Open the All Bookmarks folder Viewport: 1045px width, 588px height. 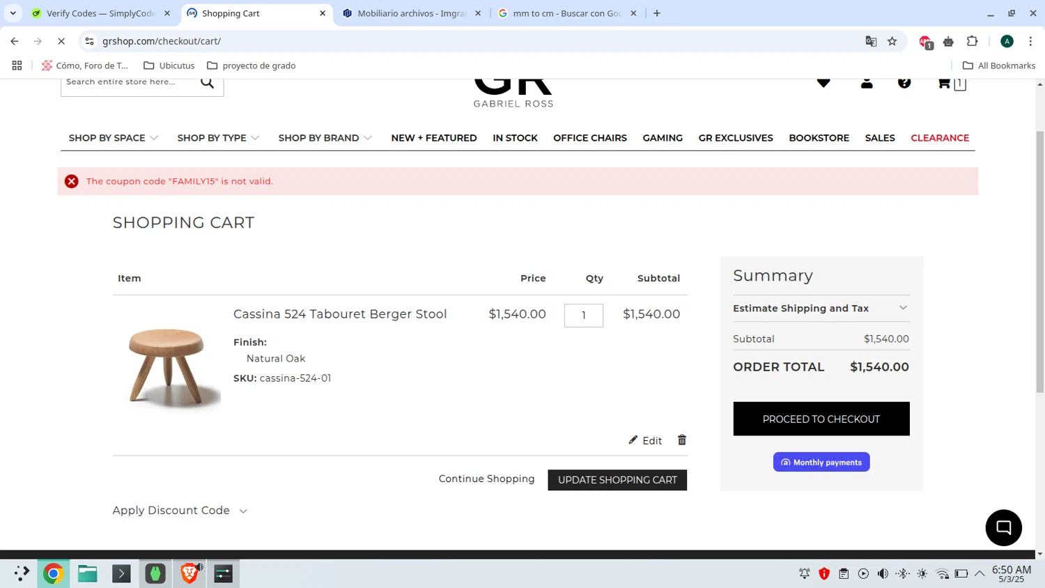(998, 65)
